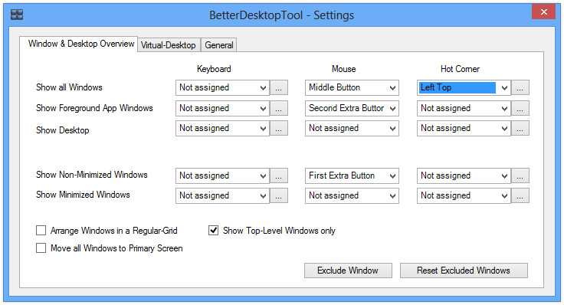Click the BetterDesktopTool - Settings window title
Image resolution: width=564 pixels, height=305 pixels.
tap(282, 15)
